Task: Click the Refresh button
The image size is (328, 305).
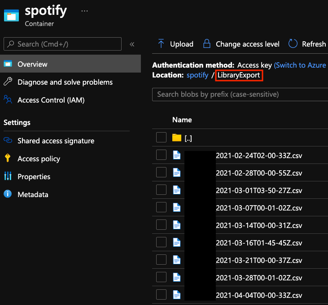Action: [x=307, y=44]
